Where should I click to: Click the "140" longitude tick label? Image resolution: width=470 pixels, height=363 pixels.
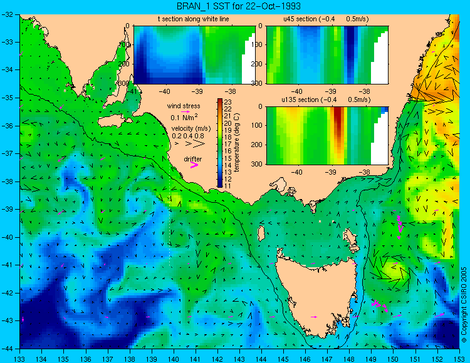pos(174,359)
